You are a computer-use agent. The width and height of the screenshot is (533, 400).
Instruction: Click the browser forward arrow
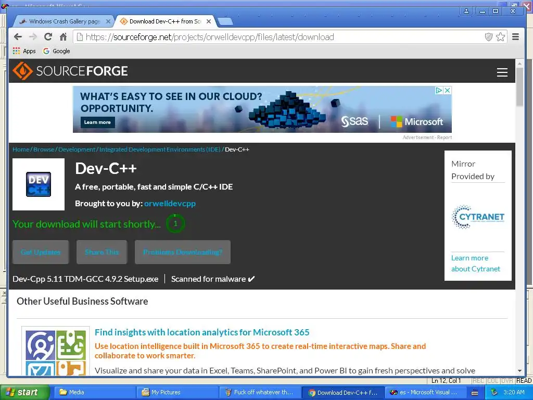tap(33, 37)
